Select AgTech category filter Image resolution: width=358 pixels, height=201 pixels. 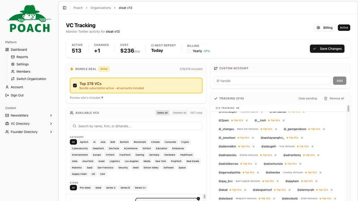tap(84, 142)
